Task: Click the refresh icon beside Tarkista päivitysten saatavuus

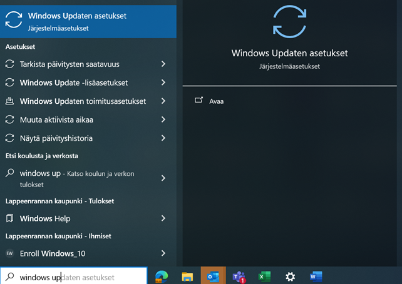Action: 10,64
